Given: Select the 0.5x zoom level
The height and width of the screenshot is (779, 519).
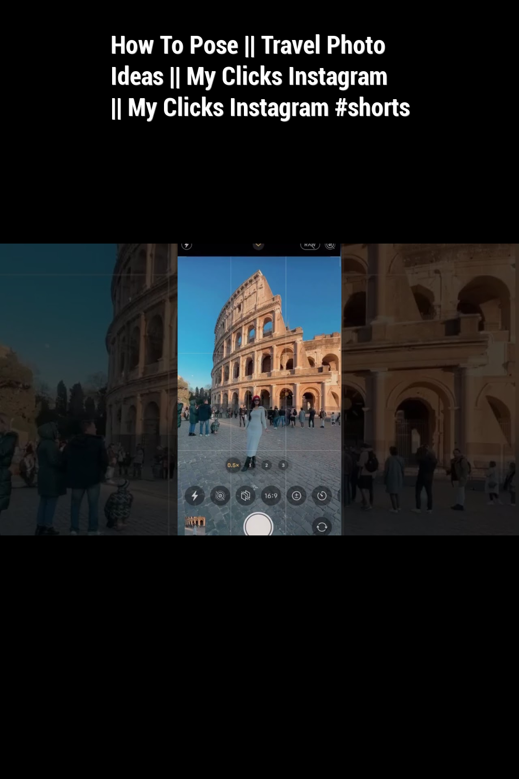Looking at the screenshot, I should coord(233,465).
